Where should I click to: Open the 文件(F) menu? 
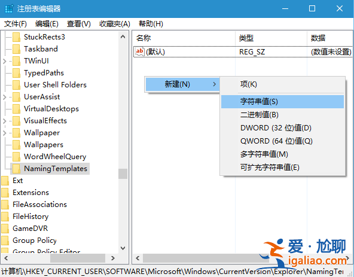pyautogui.click(x=16, y=24)
